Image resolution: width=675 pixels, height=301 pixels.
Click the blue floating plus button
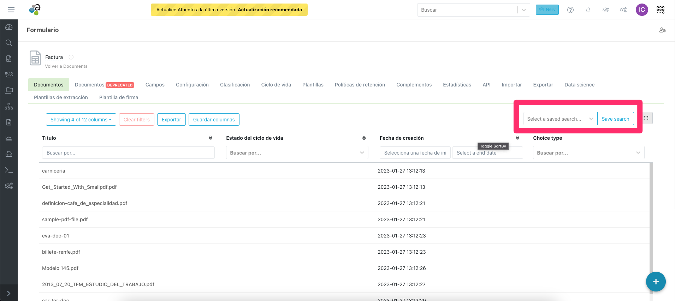pos(656,282)
